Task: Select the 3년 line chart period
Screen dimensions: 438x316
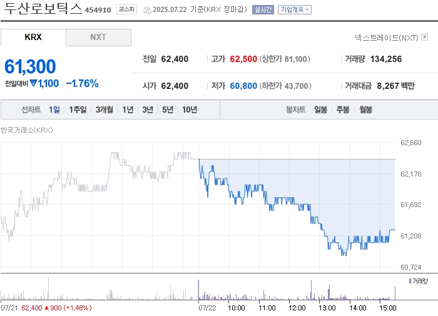Action: (148, 110)
